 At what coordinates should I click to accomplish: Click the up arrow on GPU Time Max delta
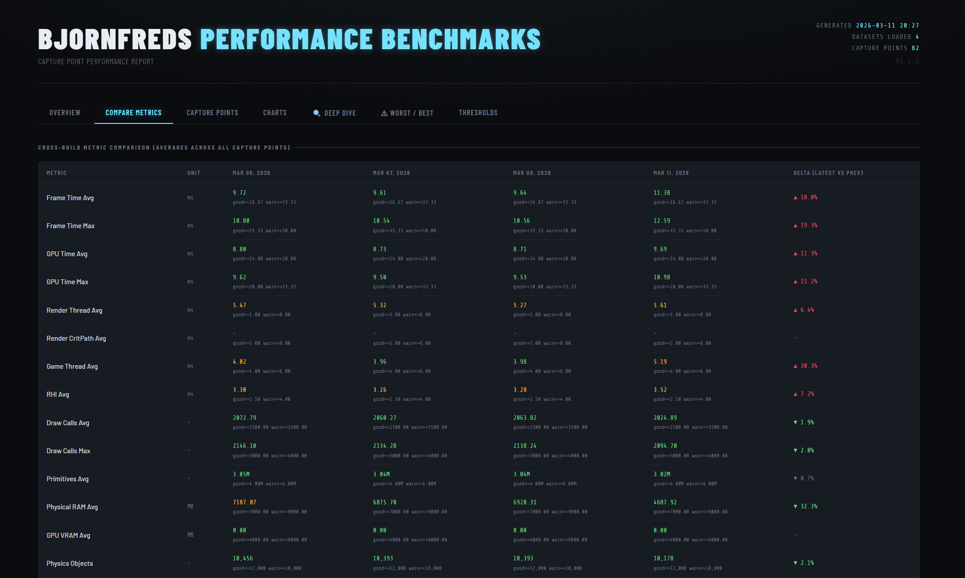tap(796, 281)
